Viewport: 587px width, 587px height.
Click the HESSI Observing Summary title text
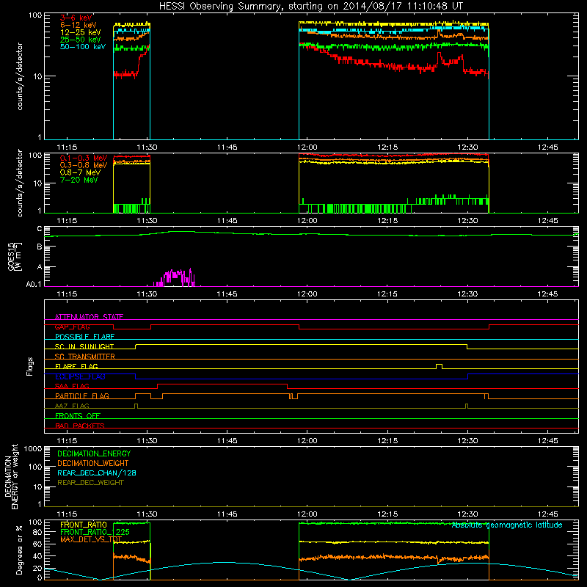310,7
